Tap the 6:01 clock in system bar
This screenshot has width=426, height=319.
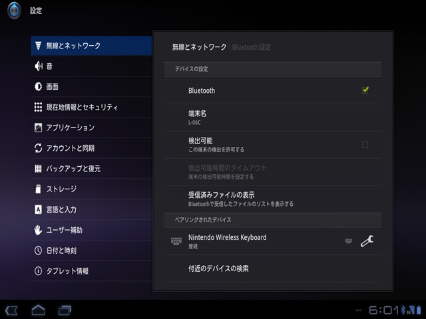[384, 310]
